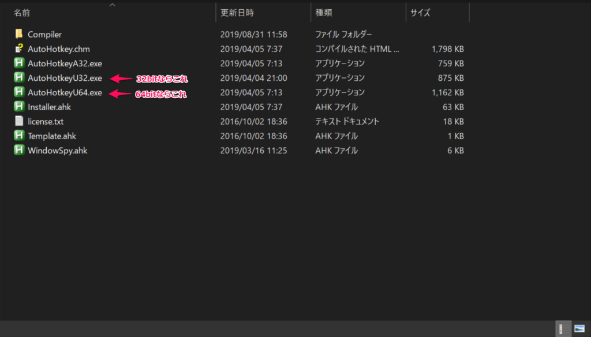Image resolution: width=591 pixels, height=337 pixels.
Task: Switch to details view in status bar
Action: pyautogui.click(x=561, y=329)
